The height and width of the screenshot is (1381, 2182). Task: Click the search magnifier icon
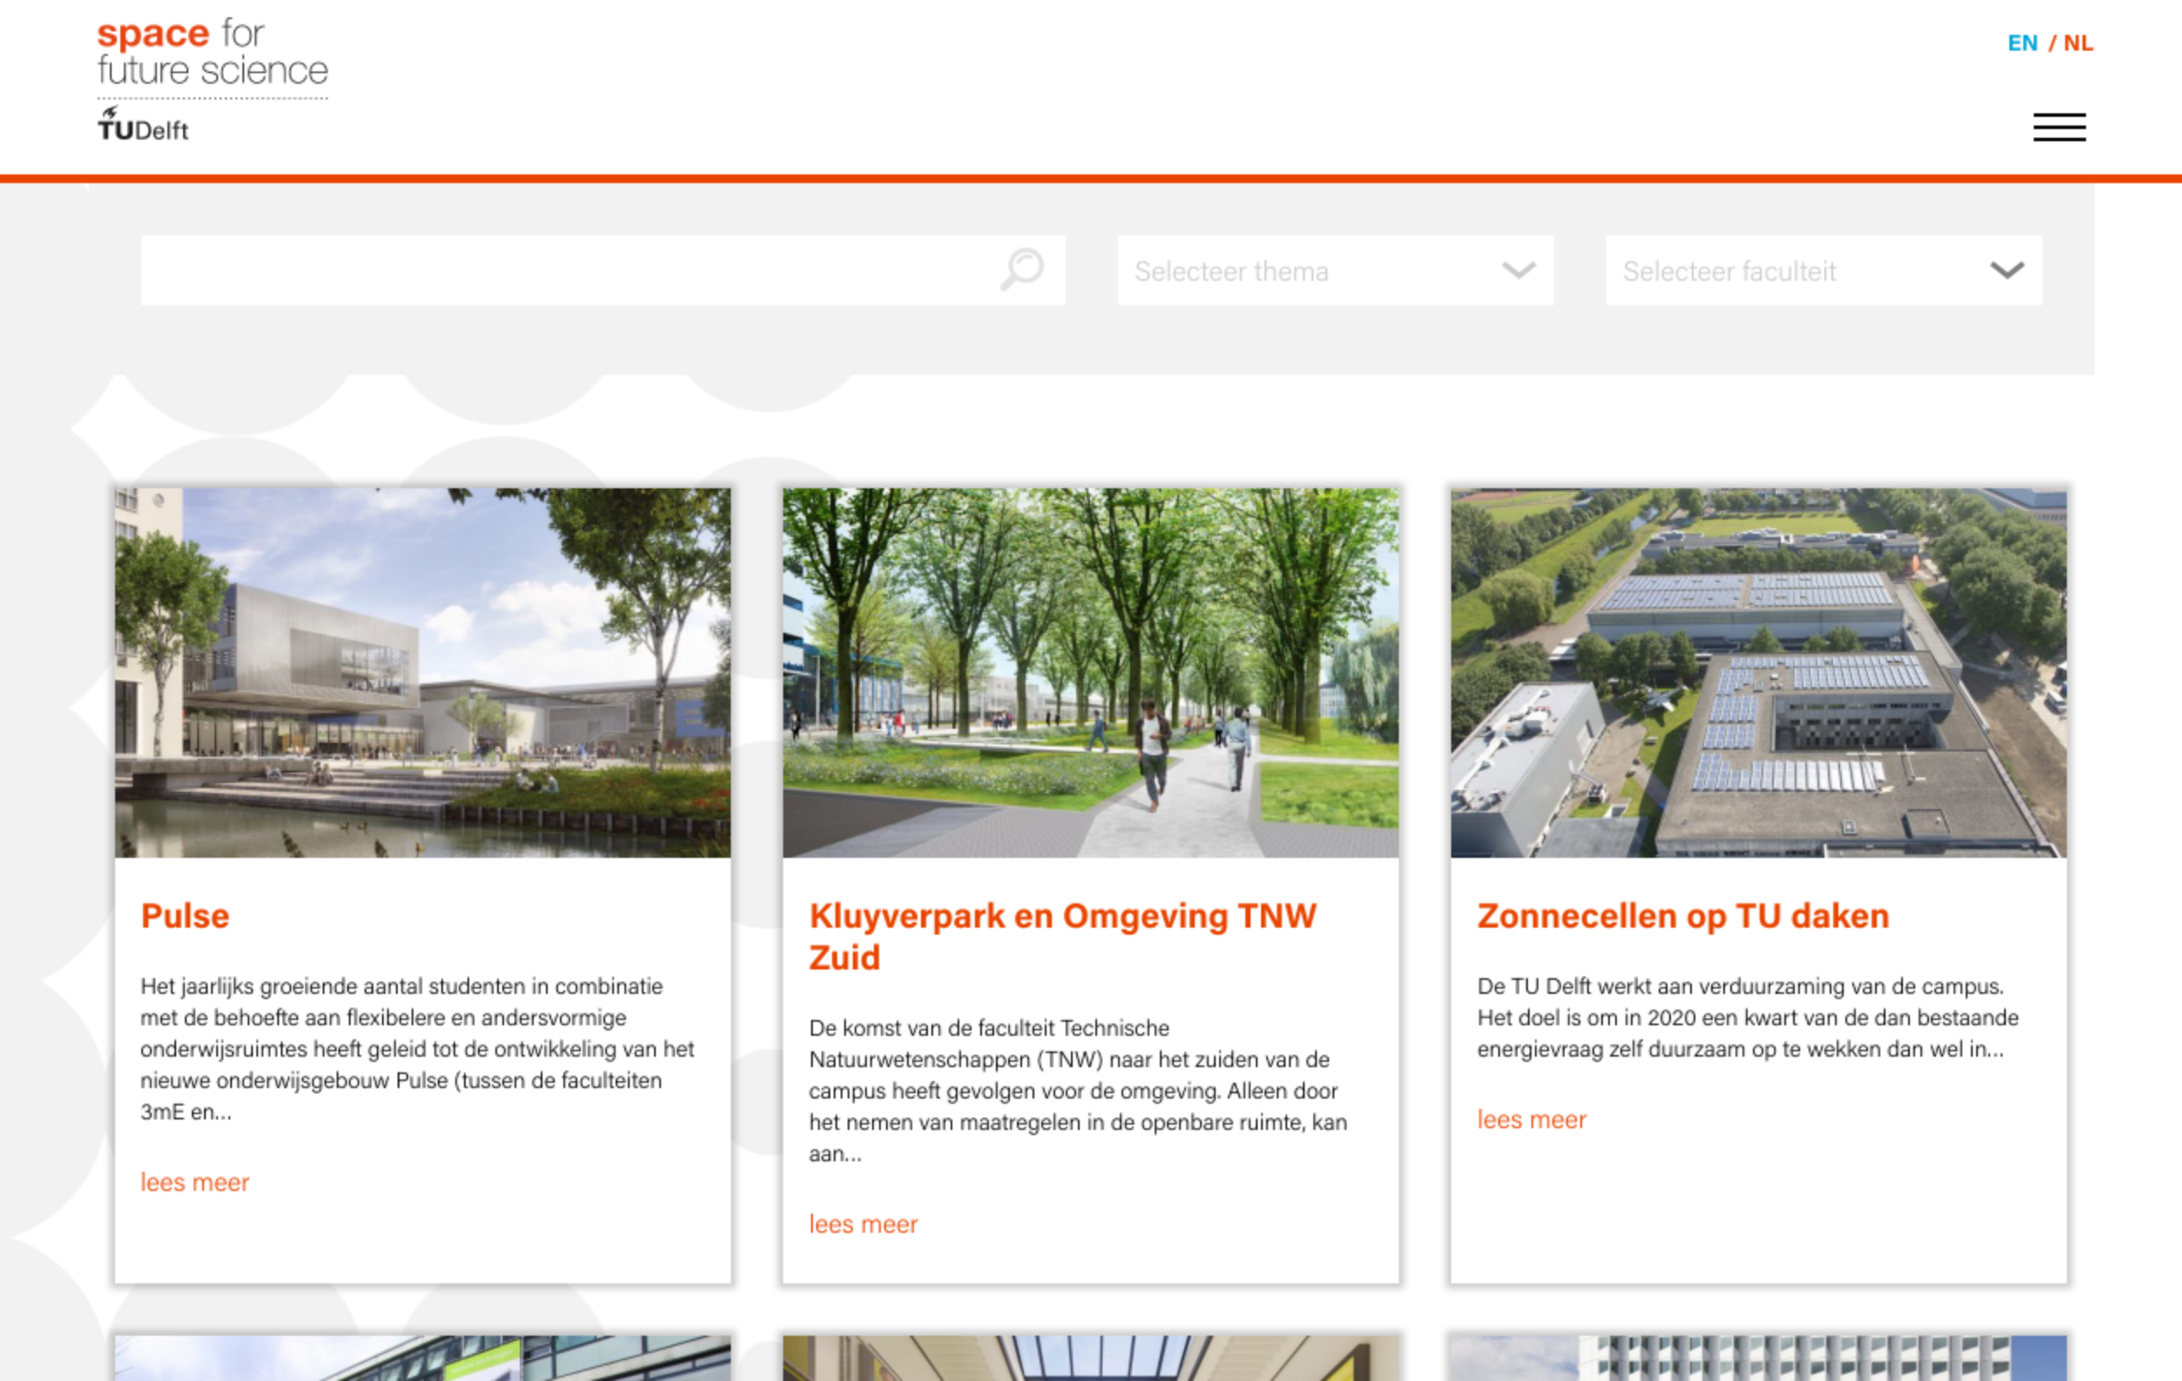click(x=1021, y=269)
